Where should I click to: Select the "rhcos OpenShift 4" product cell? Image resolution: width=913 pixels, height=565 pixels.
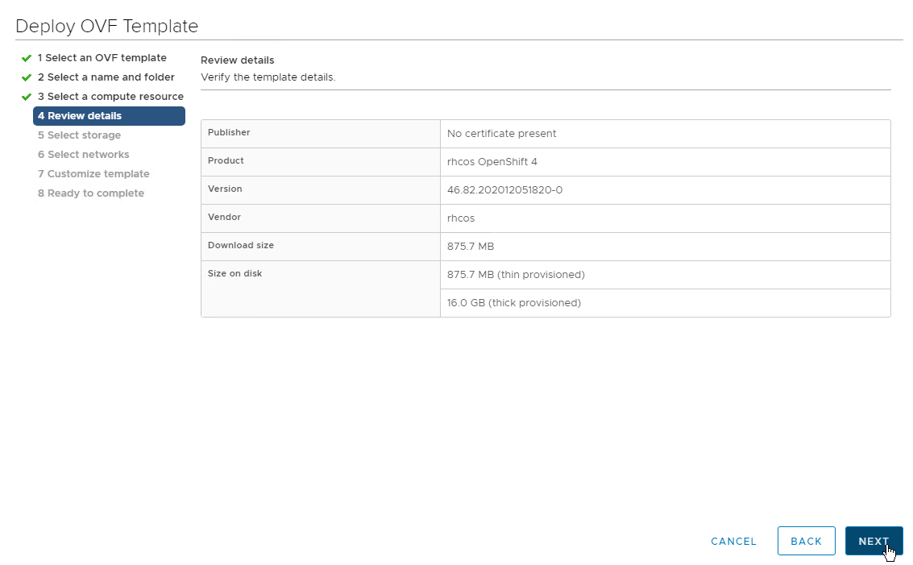(x=492, y=162)
